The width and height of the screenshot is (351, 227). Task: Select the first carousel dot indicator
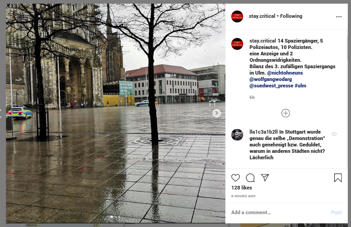(x=112, y=216)
